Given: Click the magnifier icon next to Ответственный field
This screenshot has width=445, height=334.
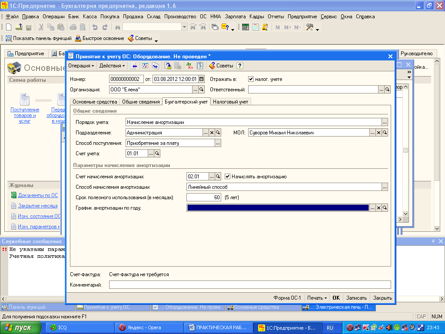Looking at the screenshot, I should 387,90.
